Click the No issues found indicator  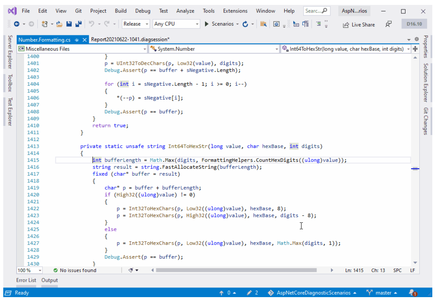(x=74, y=270)
